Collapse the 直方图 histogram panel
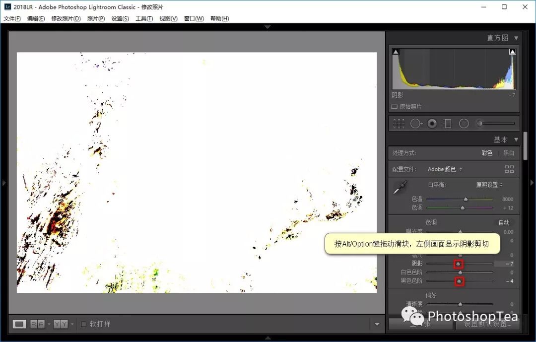The height and width of the screenshot is (342, 536). pyautogui.click(x=516, y=38)
